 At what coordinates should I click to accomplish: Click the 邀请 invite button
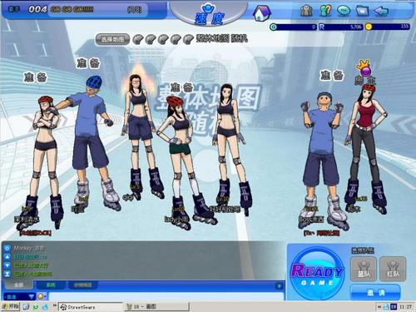coord(375,292)
